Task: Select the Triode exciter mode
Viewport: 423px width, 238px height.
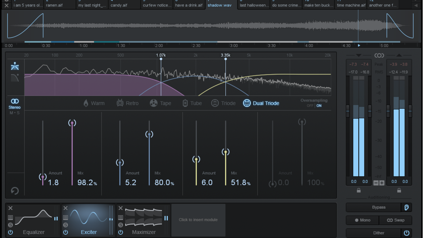Action: [223, 103]
